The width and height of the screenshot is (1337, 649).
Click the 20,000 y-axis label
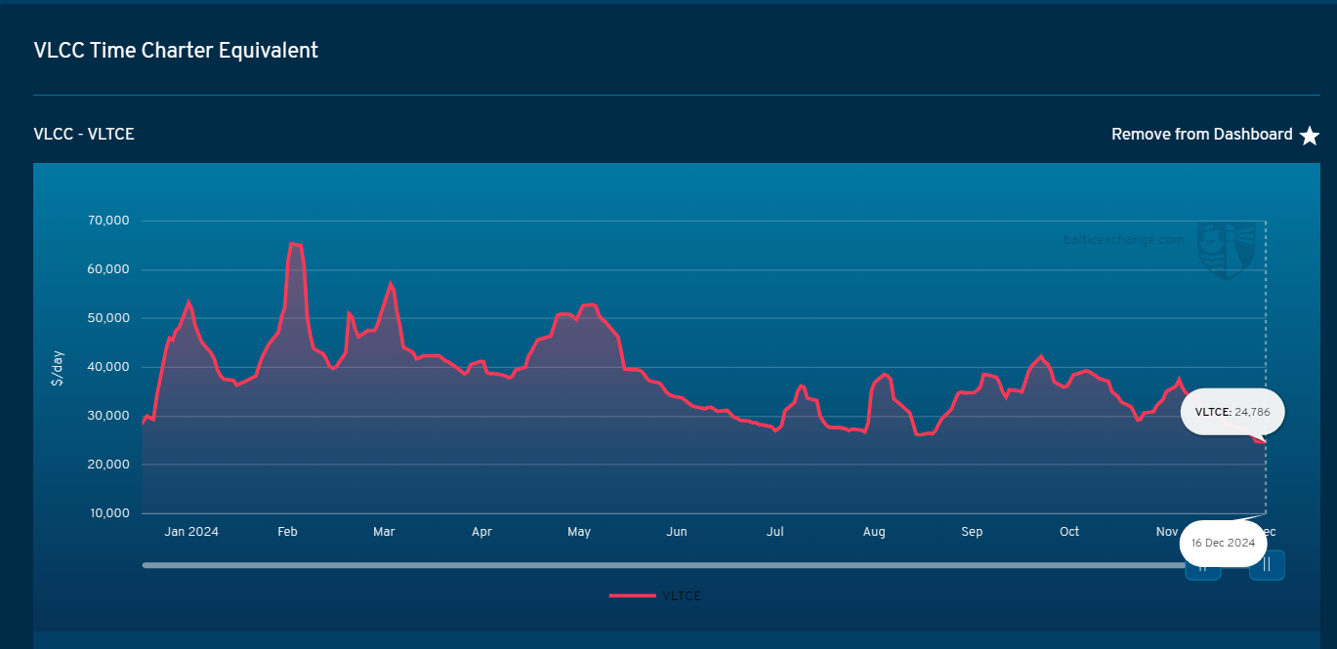click(x=108, y=465)
